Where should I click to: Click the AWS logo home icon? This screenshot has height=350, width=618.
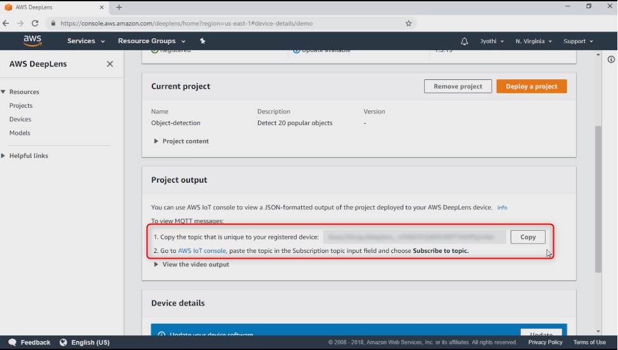coord(32,41)
